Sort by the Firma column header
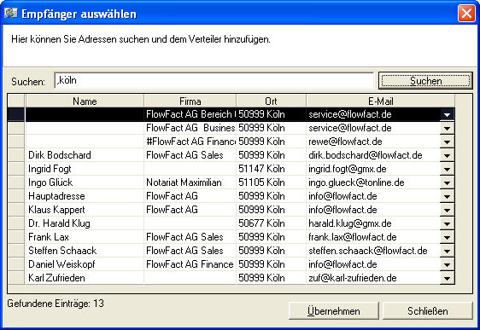The width and height of the screenshot is (480, 330). [x=190, y=101]
